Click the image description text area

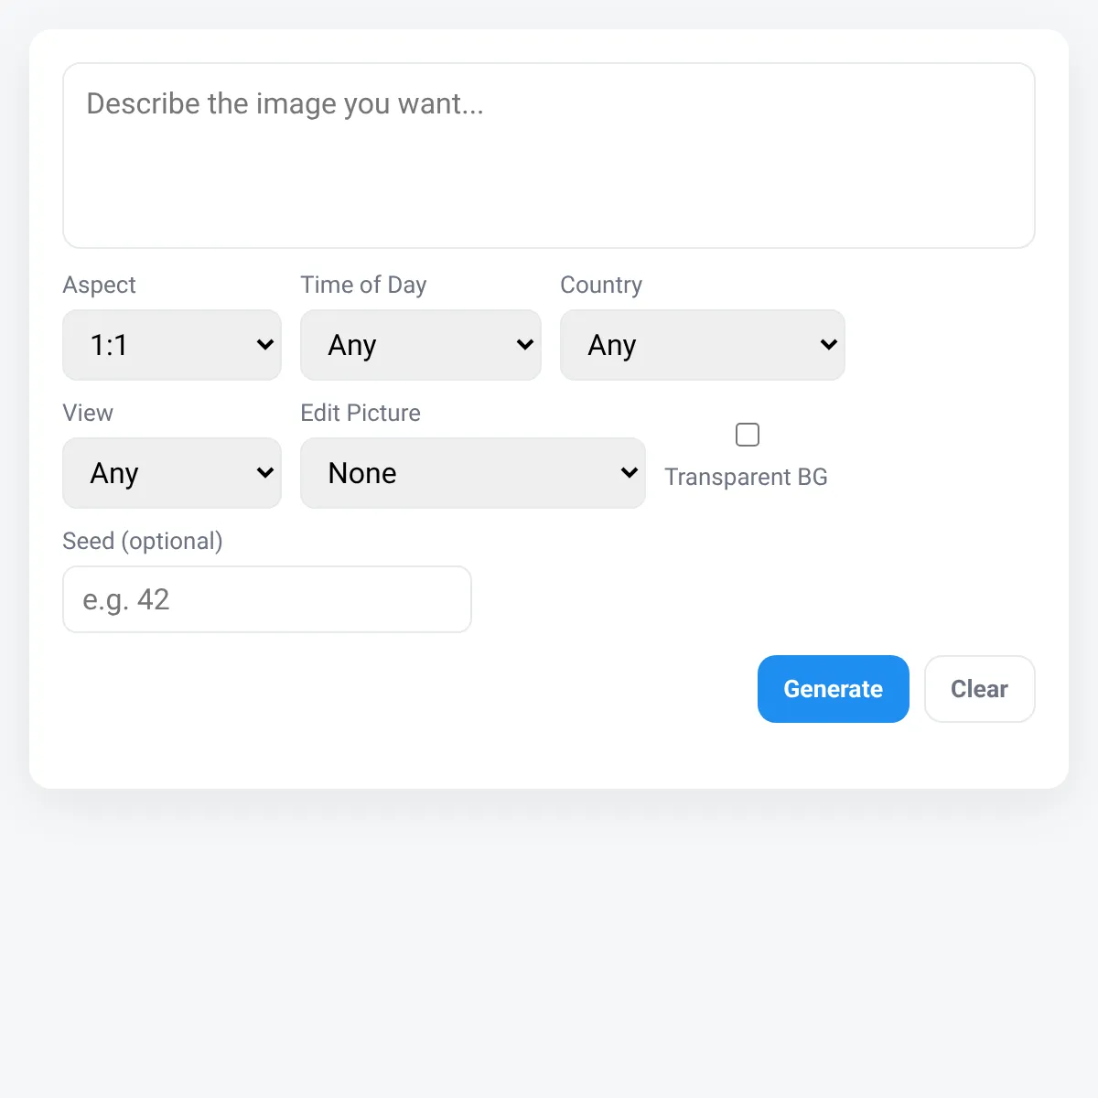click(549, 156)
